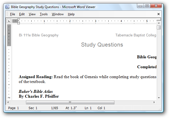Click the 'Col 1' status entry
The height and width of the screenshot is (118, 169).
click(101, 108)
